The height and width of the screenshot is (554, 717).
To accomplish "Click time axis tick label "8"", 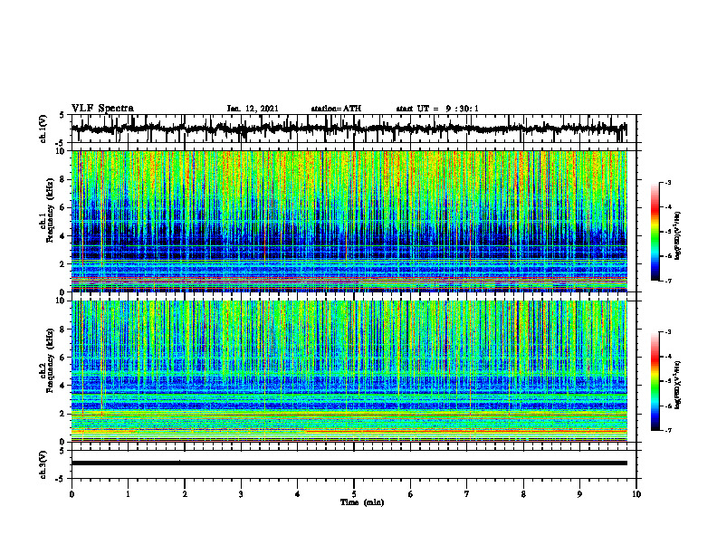I will pos(523,494).
